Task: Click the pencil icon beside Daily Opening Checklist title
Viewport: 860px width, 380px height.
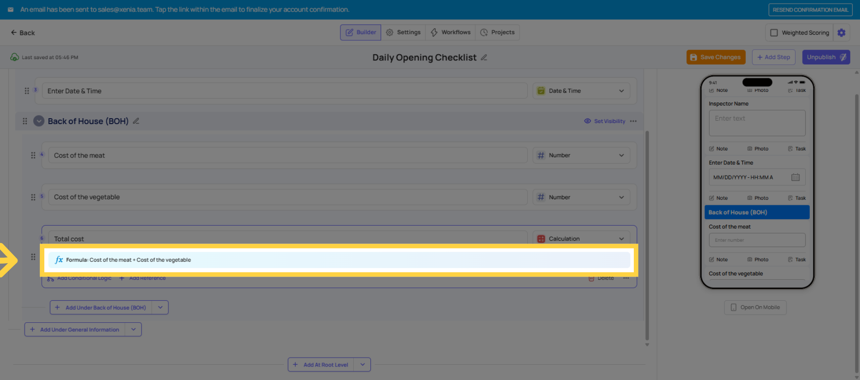Action: tap(484, 57)
